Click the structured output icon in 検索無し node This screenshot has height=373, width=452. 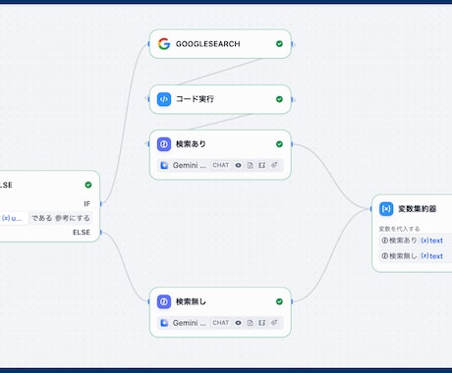262,323
